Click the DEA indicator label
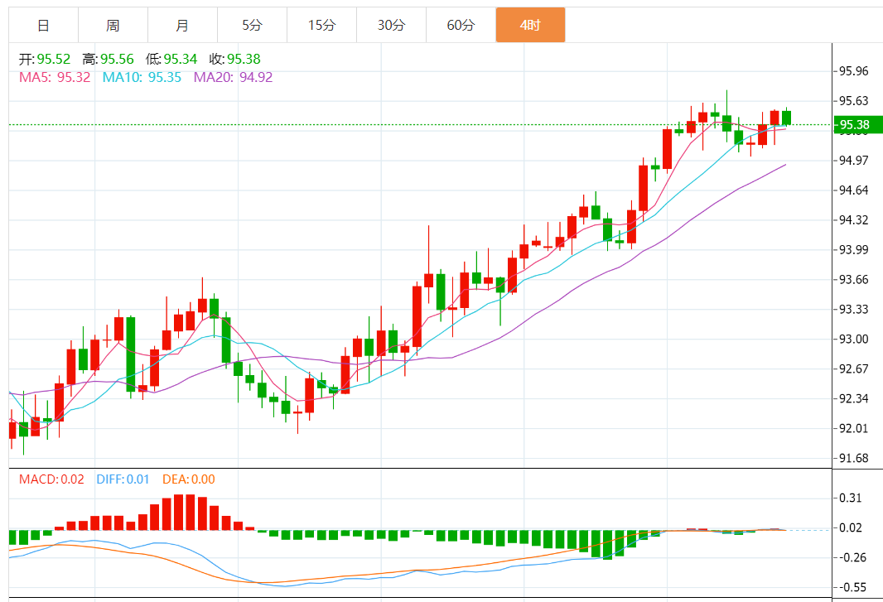 click(x=186, y=479)
